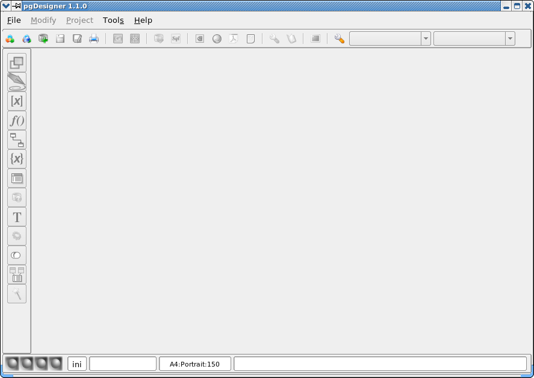Screen dimensions: 534x378
Task: Click the magic wand tool in sidebar
Action: click(x=17, y=294)
